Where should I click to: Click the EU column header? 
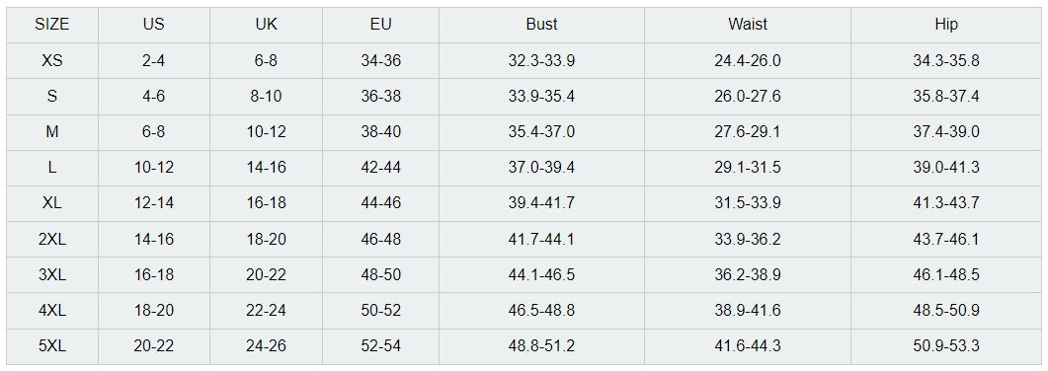pyautogui.click(x=381, y=25)
